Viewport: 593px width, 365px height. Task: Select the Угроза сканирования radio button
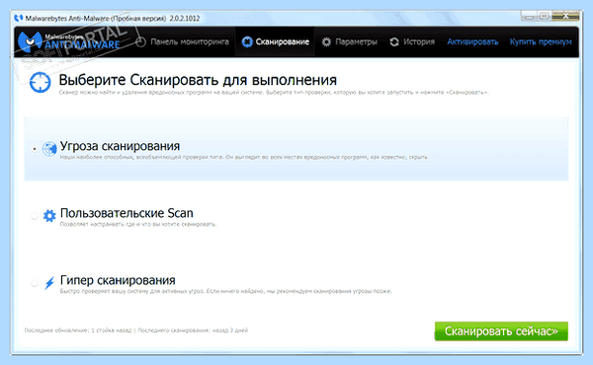(35, 149)
